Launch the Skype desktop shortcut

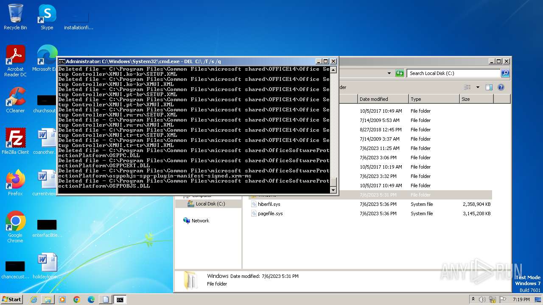tap(47, 17)
